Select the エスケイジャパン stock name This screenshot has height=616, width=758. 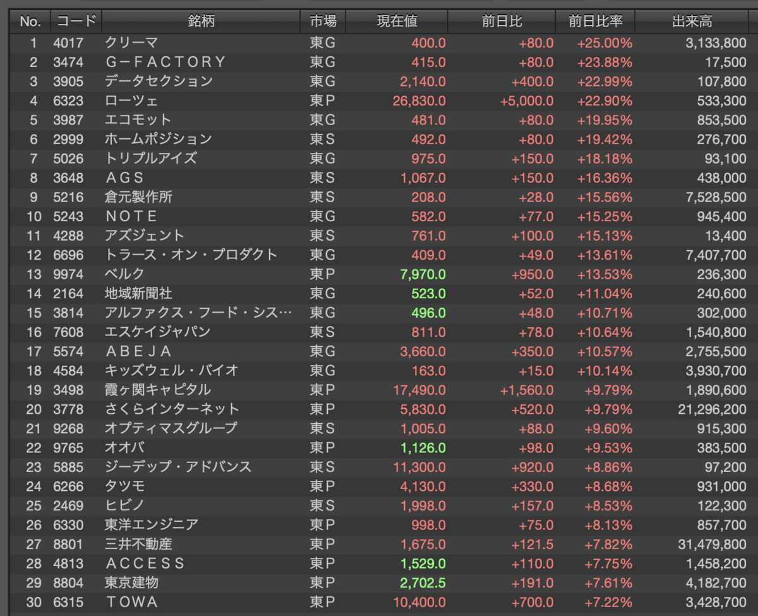(158, 332)
